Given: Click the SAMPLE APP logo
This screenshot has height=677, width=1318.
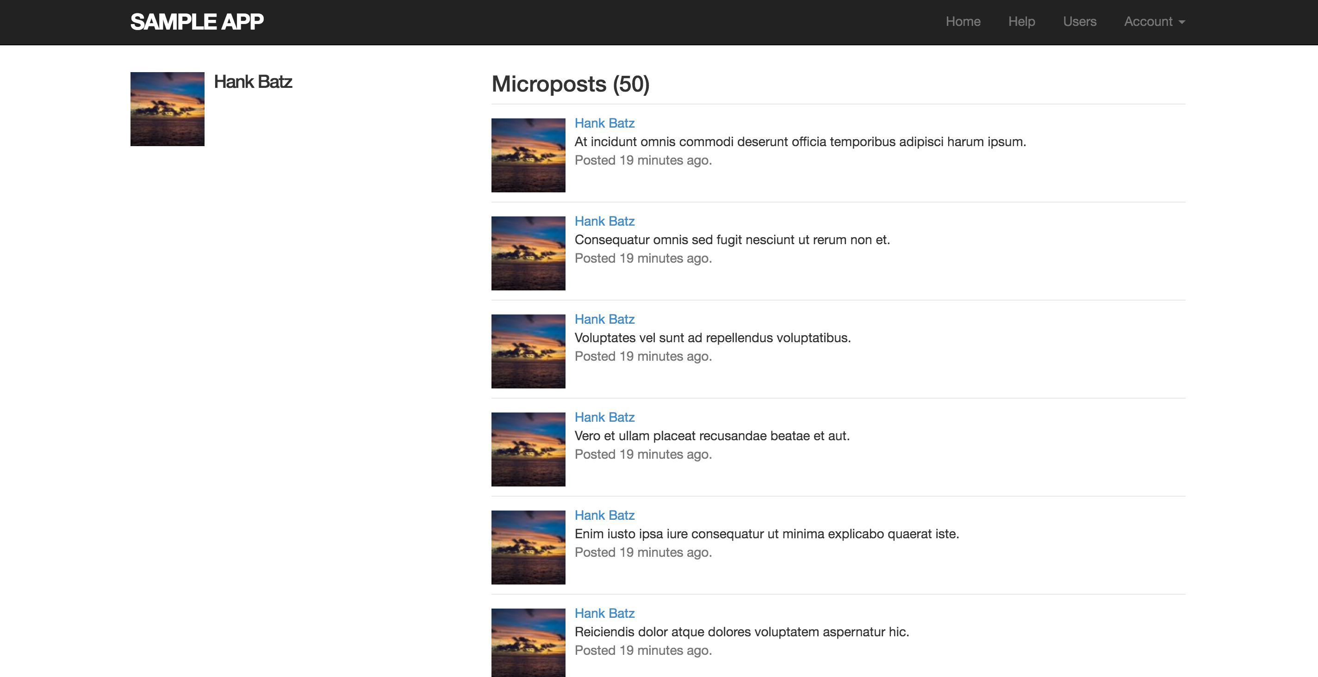Looking at the screenshot, I should (197, 21).
